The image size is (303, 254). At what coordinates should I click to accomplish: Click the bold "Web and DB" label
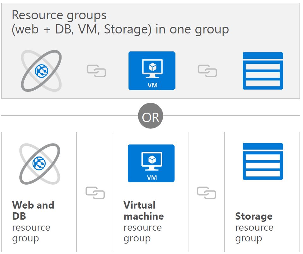(x=33, y=210)
